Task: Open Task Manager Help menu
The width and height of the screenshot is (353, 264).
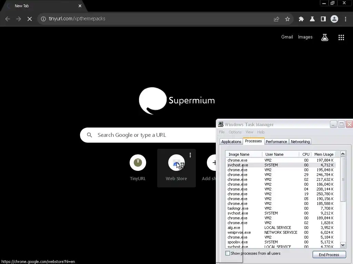Action: (x=261, y=132)
